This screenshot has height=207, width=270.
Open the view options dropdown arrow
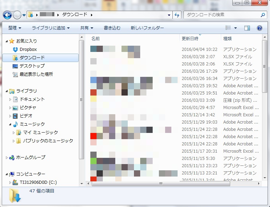pyautogui.click(x=236, y=28)
